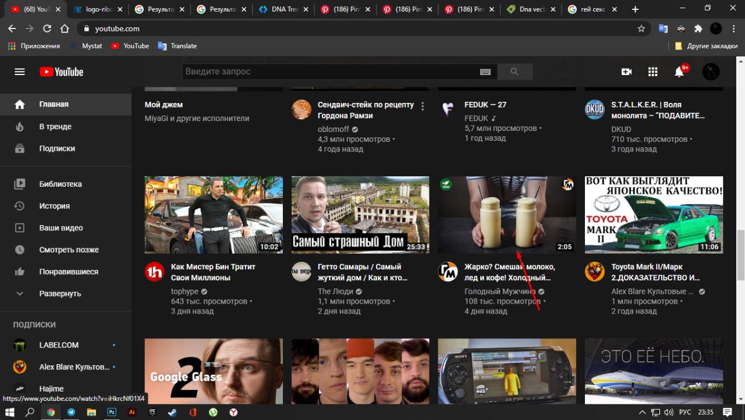
Task: Open Translate bookmark
Action: [x=178, y=46]
